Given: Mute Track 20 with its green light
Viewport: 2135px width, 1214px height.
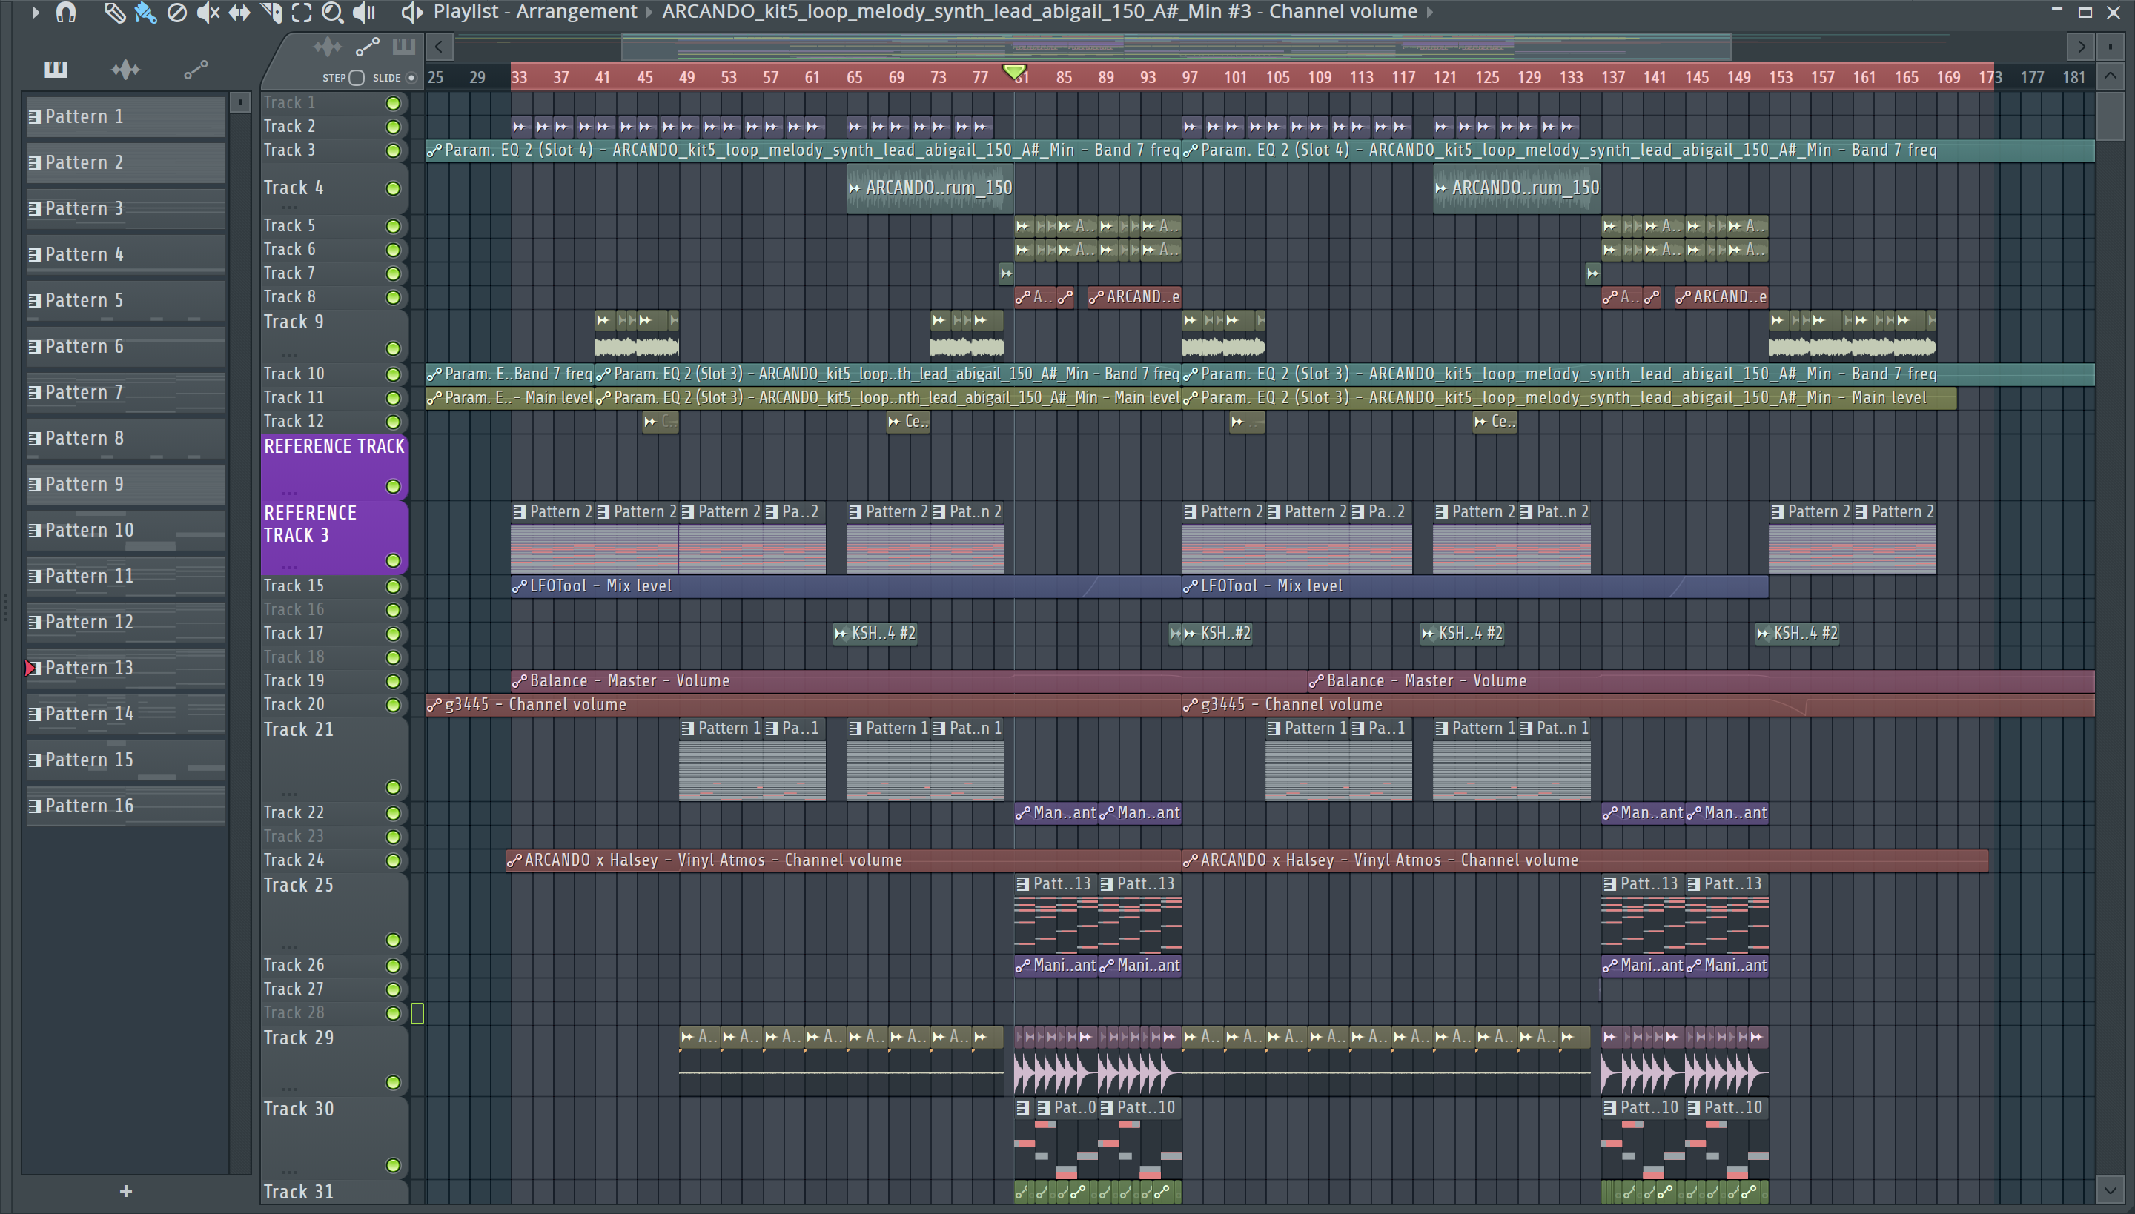Looking at the screenshot, I should [x=393, y=706].
